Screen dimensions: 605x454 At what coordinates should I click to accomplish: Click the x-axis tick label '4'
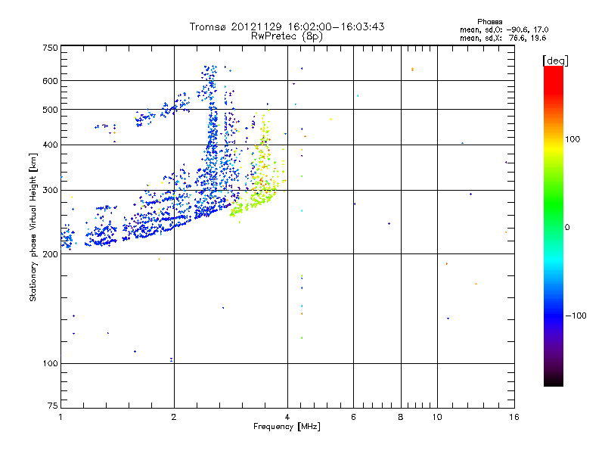(x=287, y=417)
